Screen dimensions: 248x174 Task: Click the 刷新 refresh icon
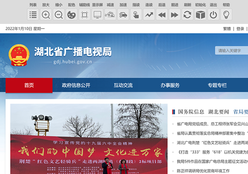188,14
